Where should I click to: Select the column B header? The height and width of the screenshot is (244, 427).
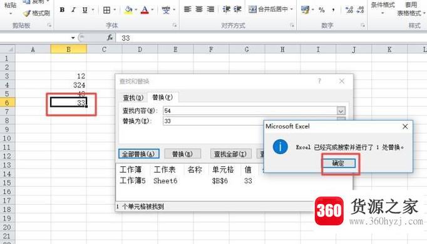pyautogui.click(x=69, y=49)
